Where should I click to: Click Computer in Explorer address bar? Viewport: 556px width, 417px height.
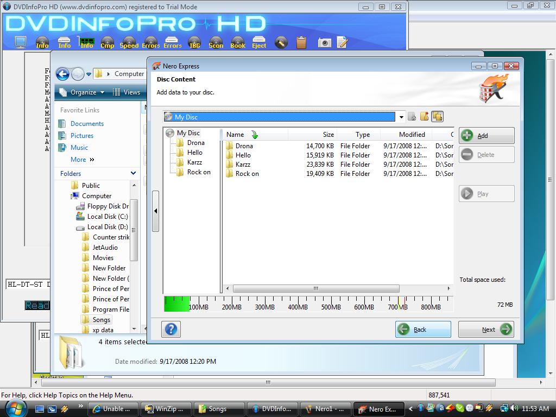pos(129,74)
